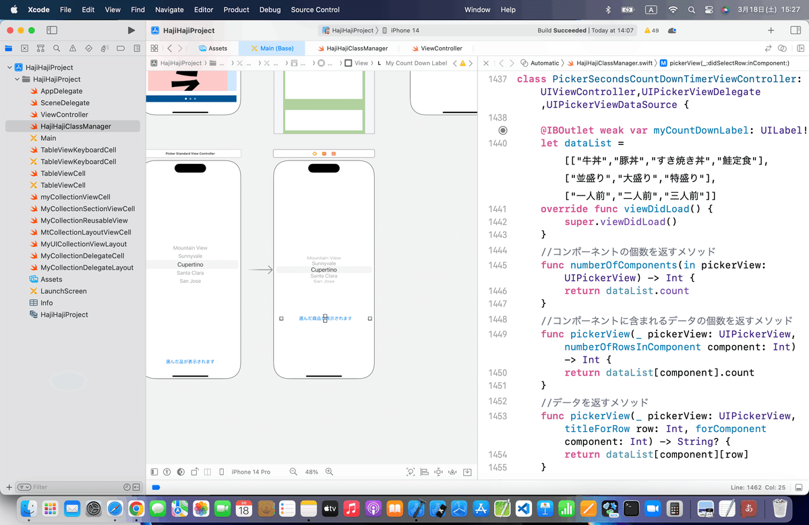This screenshot has width=809, height=525.
Task: Show only recent files filter
Action: tap(127, 487)
